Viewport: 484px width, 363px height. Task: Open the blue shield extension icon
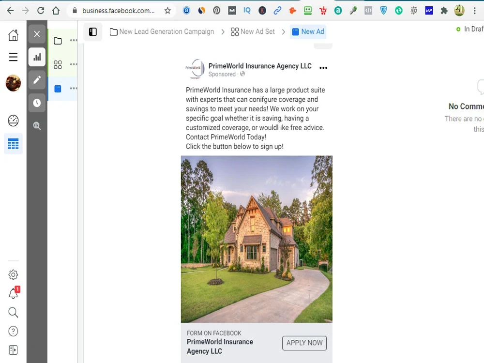tap(383, 11)
